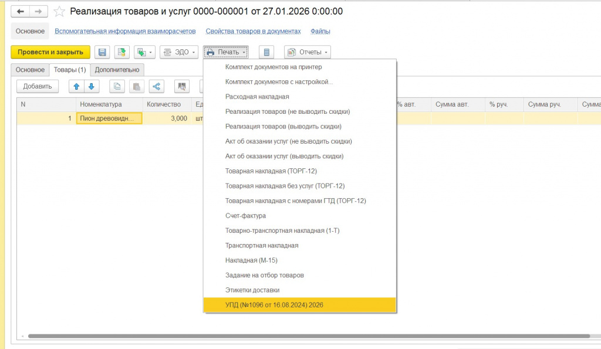Image resolution: width=601 pixels, height=349 pixels.
Task: Click the split row share-like icon
Action: (x=156, y=86)
